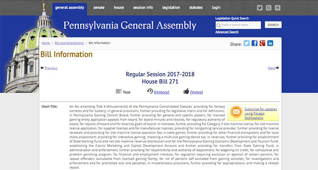Click the Short Title label
Image resolution: width=318 pixels, height=170 pixels.
pyautogui.click(x=50, y=107)
